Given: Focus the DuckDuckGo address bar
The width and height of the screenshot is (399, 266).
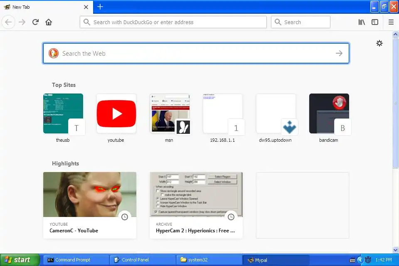Looking at the screenshot, I should [173, 22].
